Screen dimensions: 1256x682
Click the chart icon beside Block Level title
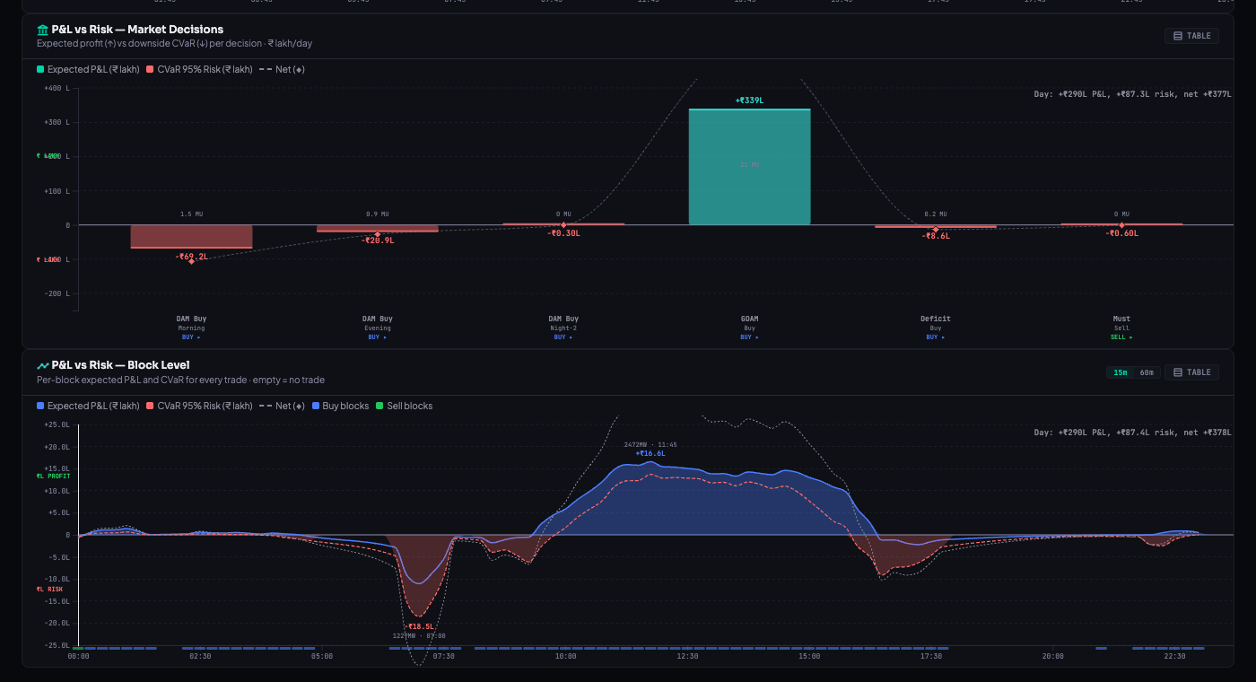41,365
